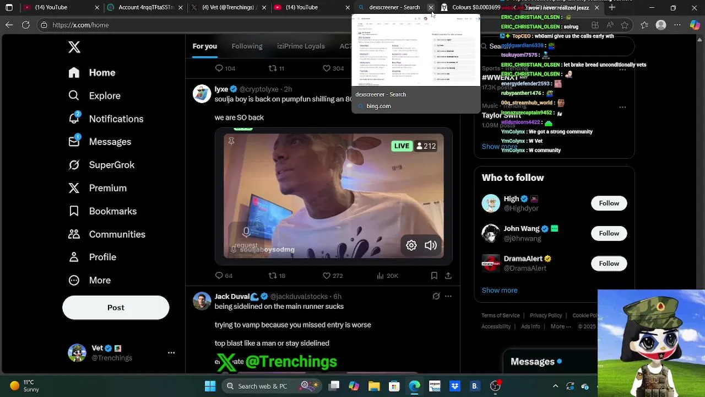
Task: Open Dropbox from the taskbar
Action: tap(454, 386)
